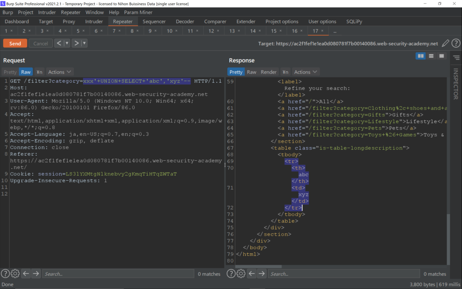The width and height of the screenshot is (462, 289).
Task: Open the Project menu
Action: 26,12
